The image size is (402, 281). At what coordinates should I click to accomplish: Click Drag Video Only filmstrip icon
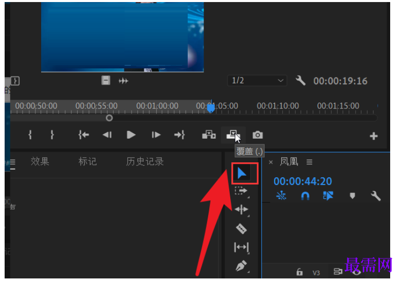click(105, 81)
